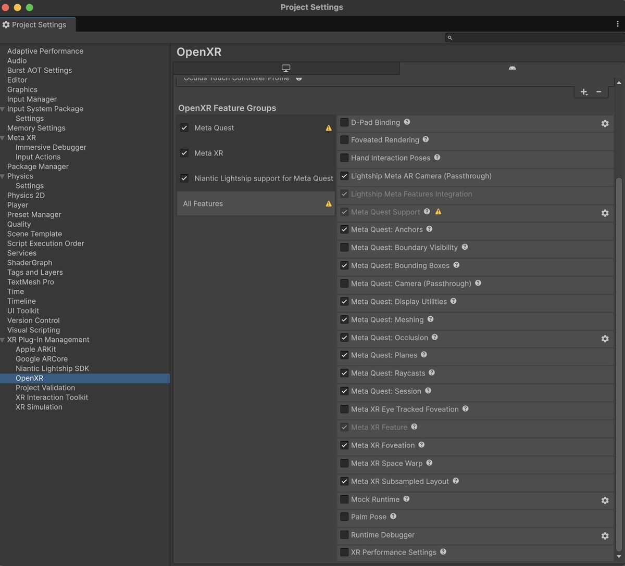Add interaction profile with plus button
The width and height of the screenshot is (625, 566).
tap(584, 92)
